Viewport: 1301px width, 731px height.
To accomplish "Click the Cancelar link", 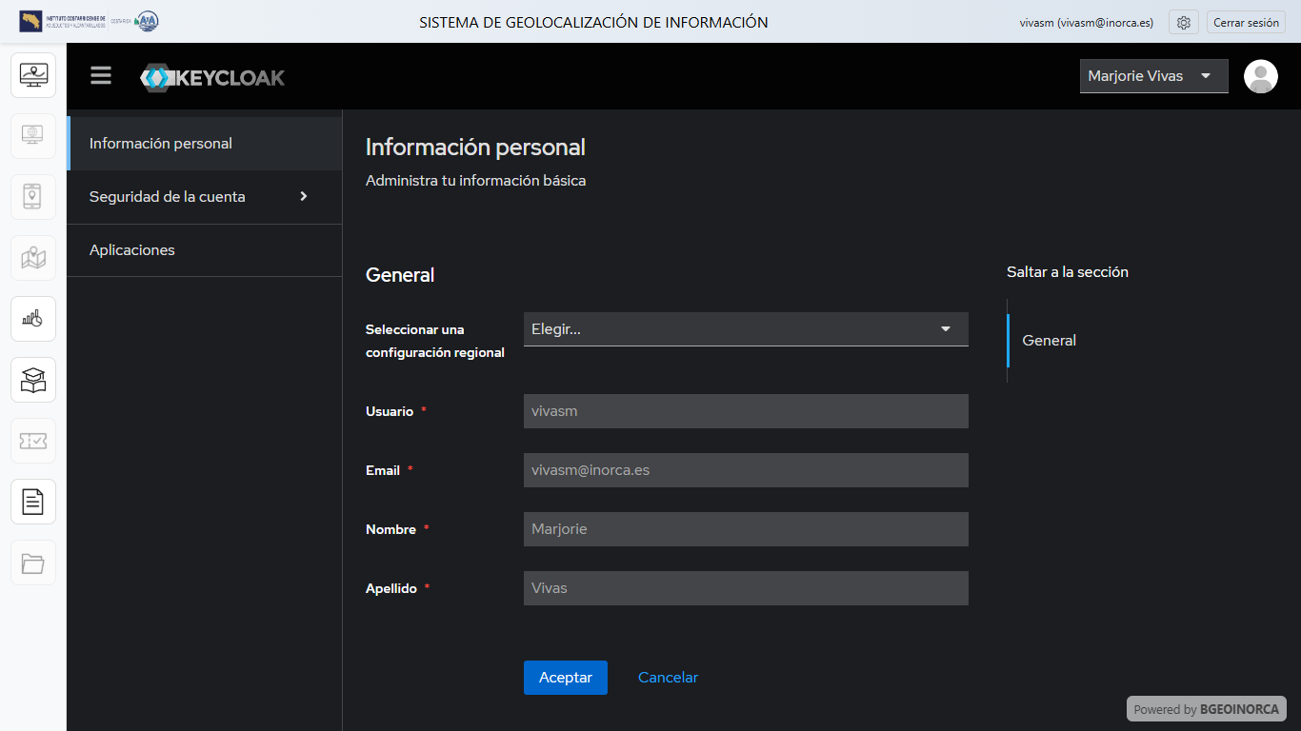I will click(668, 678).
